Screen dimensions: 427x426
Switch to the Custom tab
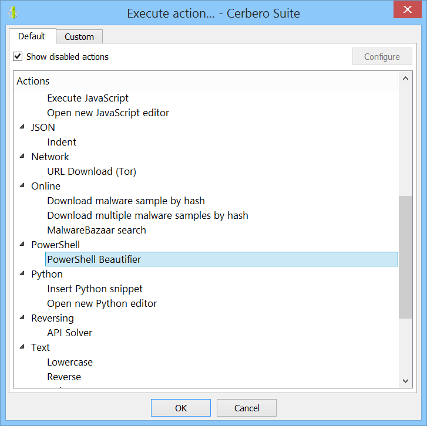coord(79,37)
